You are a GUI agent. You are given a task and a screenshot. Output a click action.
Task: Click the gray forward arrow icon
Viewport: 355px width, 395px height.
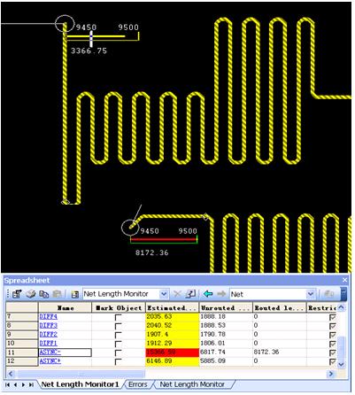tap(221, 294)
